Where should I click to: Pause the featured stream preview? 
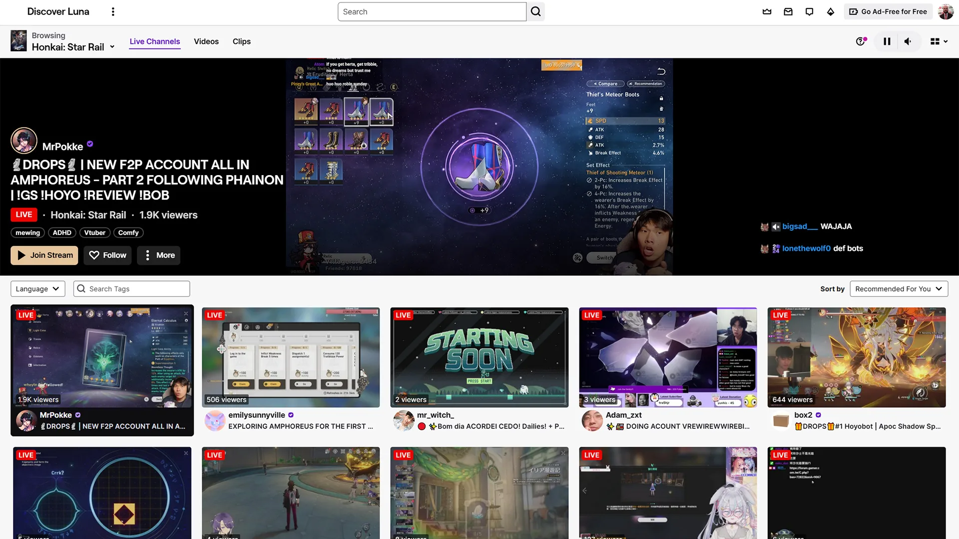click(x=887, y=41)
